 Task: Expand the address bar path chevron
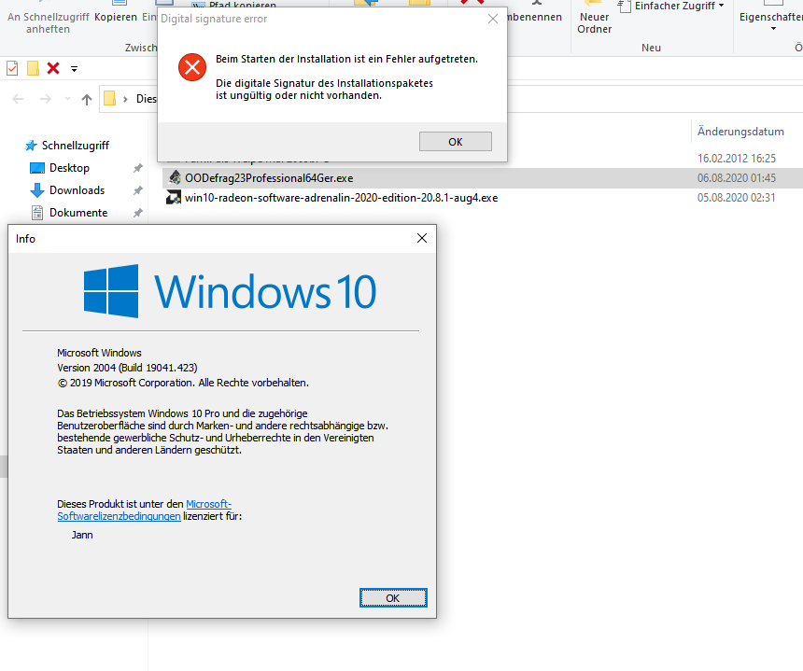click(125, 99)
